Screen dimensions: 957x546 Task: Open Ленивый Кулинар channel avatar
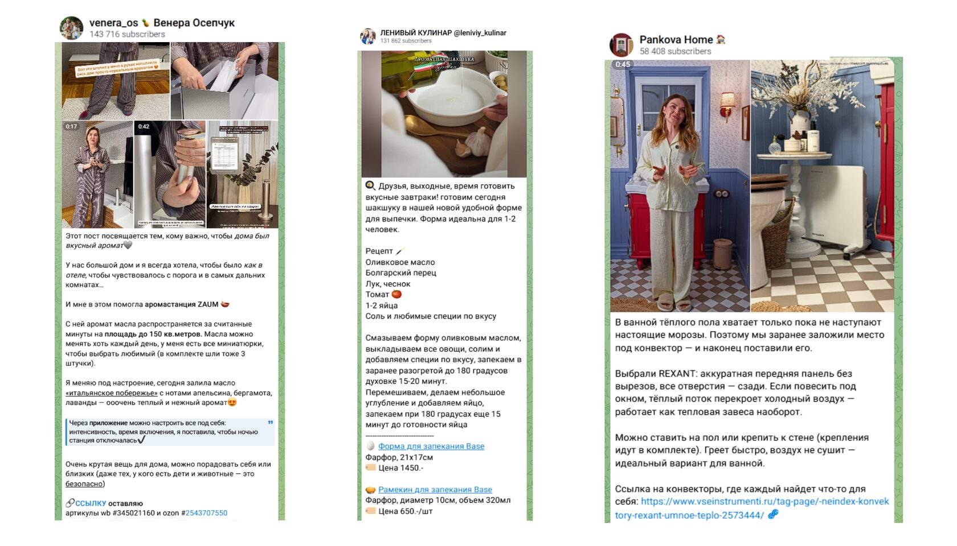(367, 36)
